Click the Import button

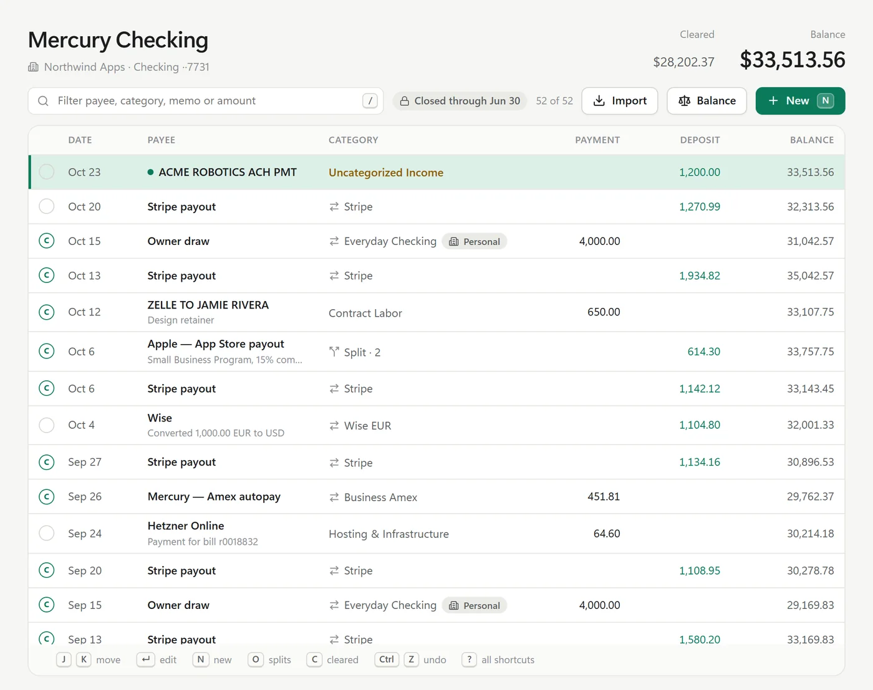620,101
